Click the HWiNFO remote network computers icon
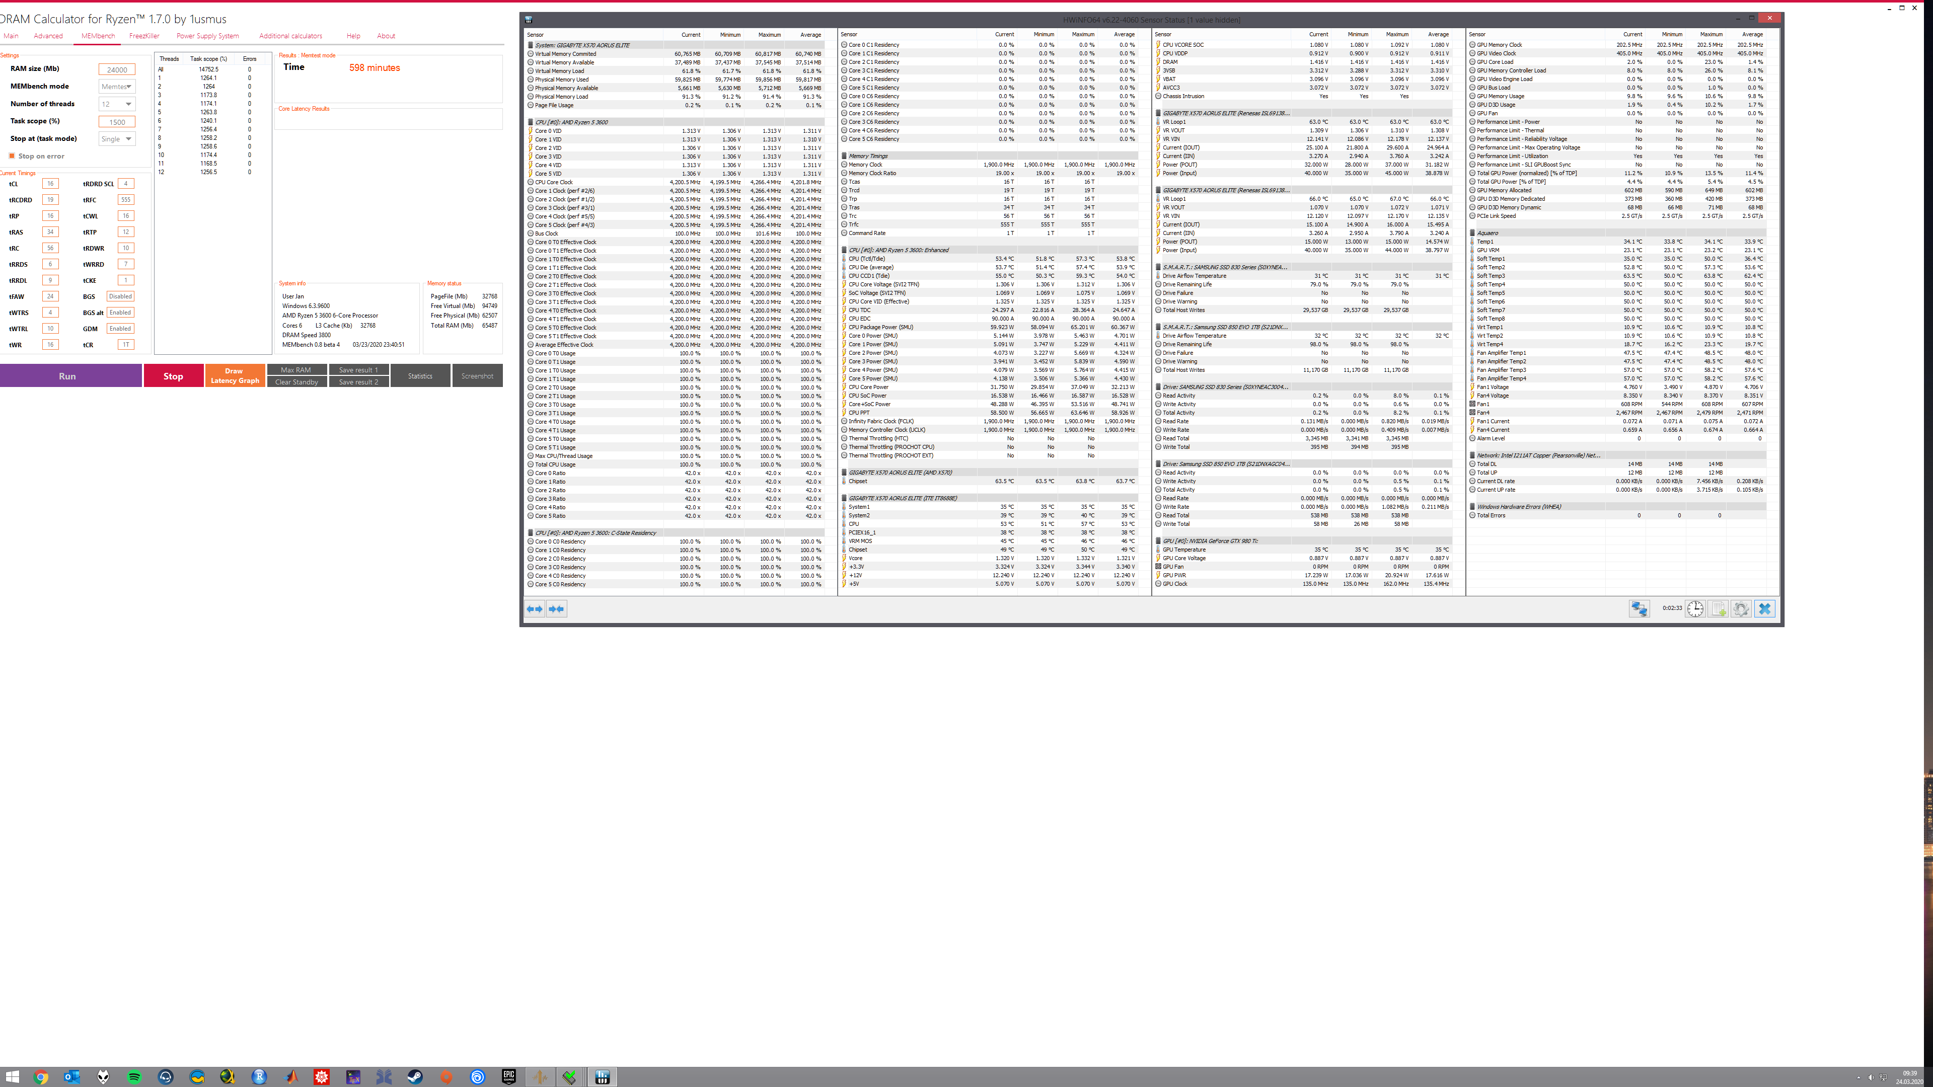 click(x=1639, y=608)
